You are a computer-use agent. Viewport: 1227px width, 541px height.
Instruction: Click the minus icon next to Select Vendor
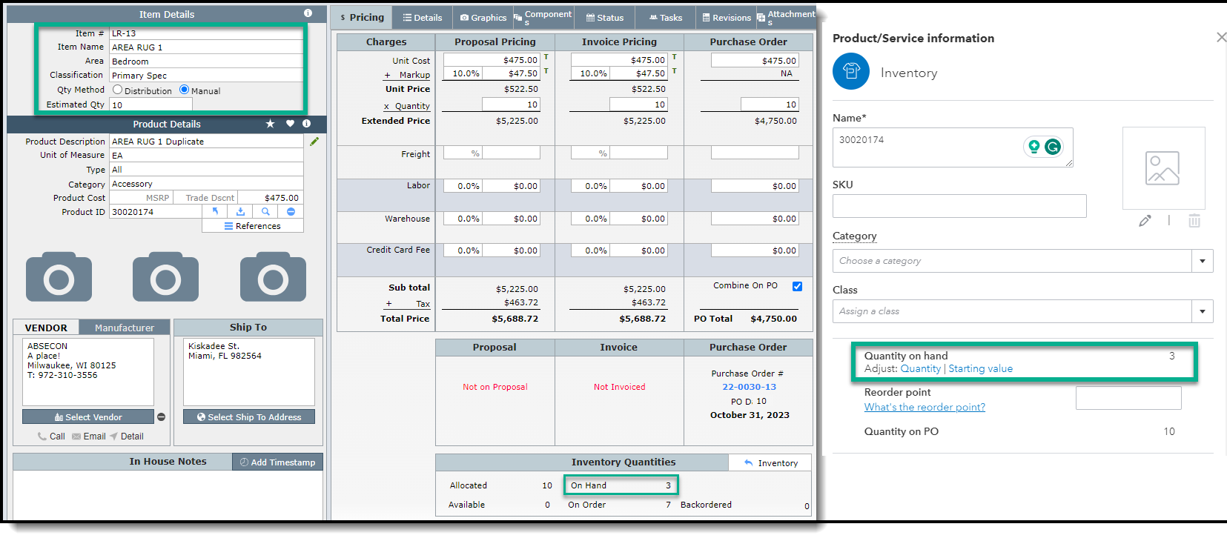[x=161, y=417]
